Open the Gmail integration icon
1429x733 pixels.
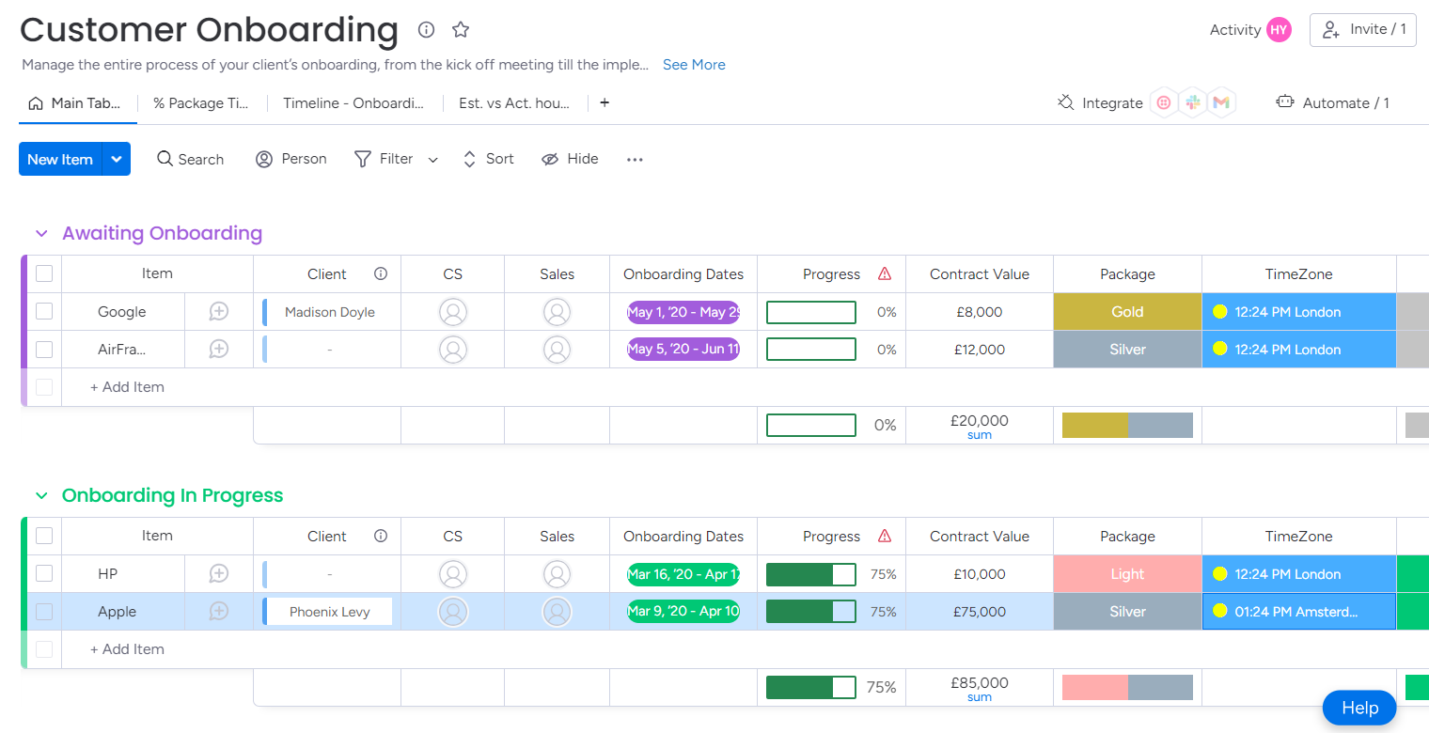tap(1222, 101)
